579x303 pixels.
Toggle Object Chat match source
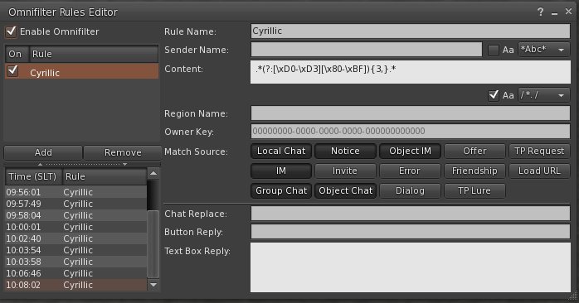tap(345, 191)
